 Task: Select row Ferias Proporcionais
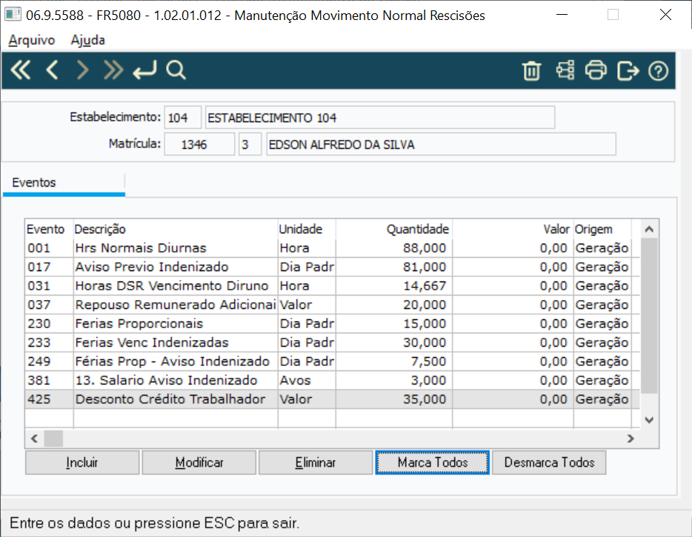(x=333, y=324)
